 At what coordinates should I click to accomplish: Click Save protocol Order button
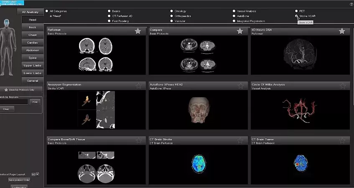click(19, 180)
